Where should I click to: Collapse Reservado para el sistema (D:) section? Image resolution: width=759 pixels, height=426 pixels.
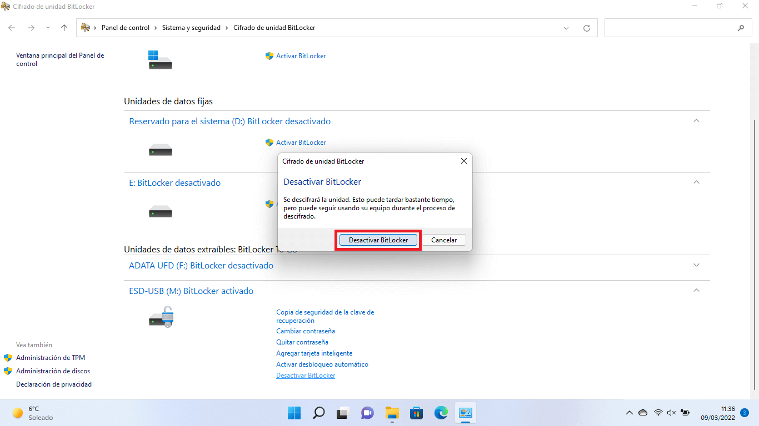696,121
